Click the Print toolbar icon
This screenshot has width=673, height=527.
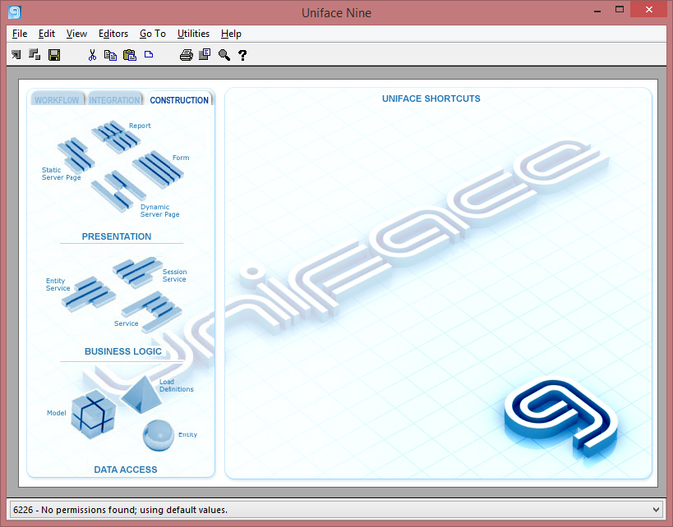click(186, 55)
